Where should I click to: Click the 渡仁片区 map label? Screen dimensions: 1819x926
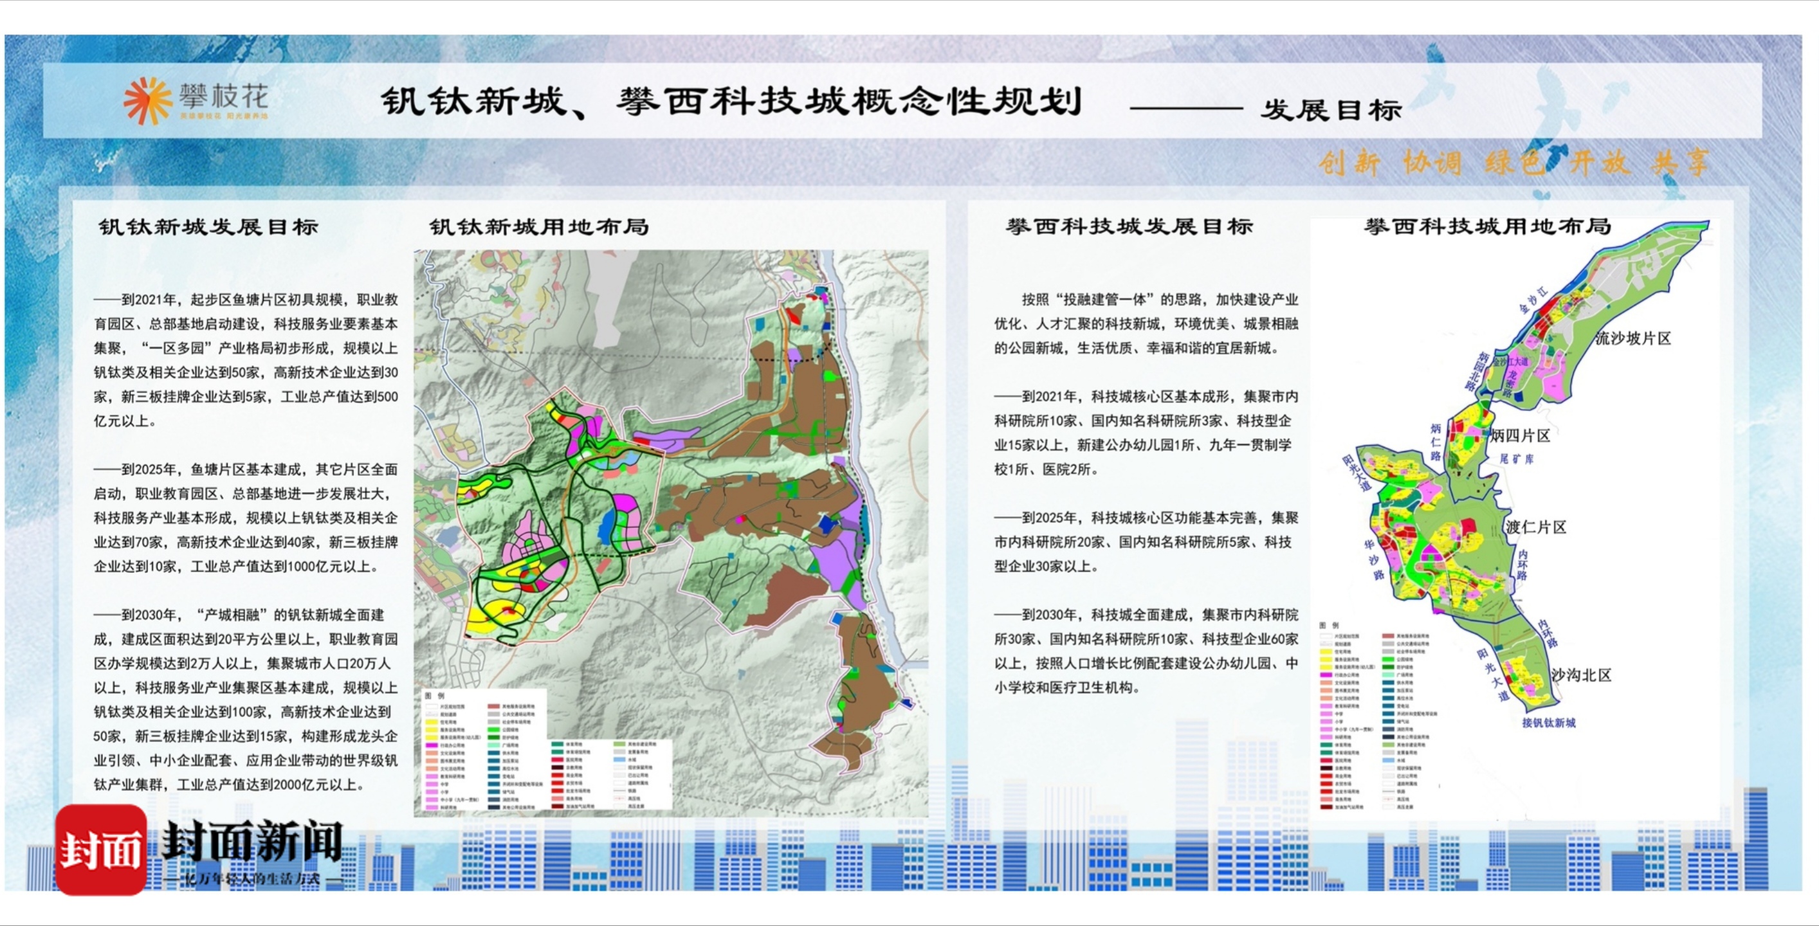(1537, 527)
